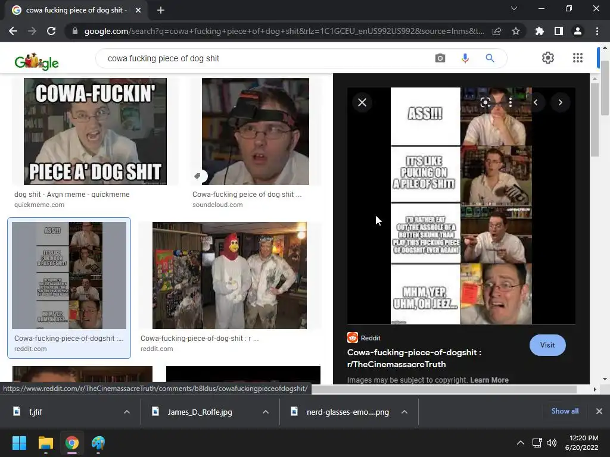The image size is (610, 457).
Task: Open the Chrome profile icon
Action: click(578, 31)
